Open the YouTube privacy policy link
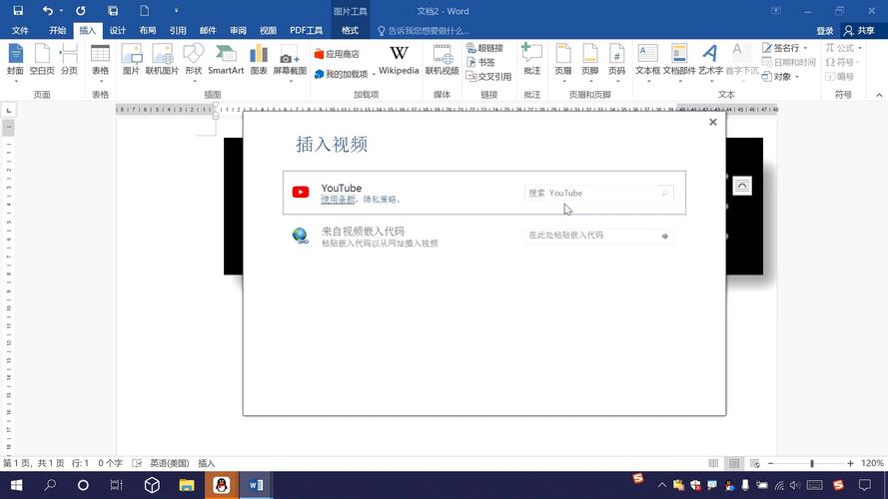Viewport: 888px width, 499px height. pos(380,200)
